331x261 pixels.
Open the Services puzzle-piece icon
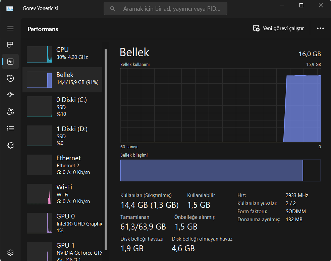(x=10, y=145)
